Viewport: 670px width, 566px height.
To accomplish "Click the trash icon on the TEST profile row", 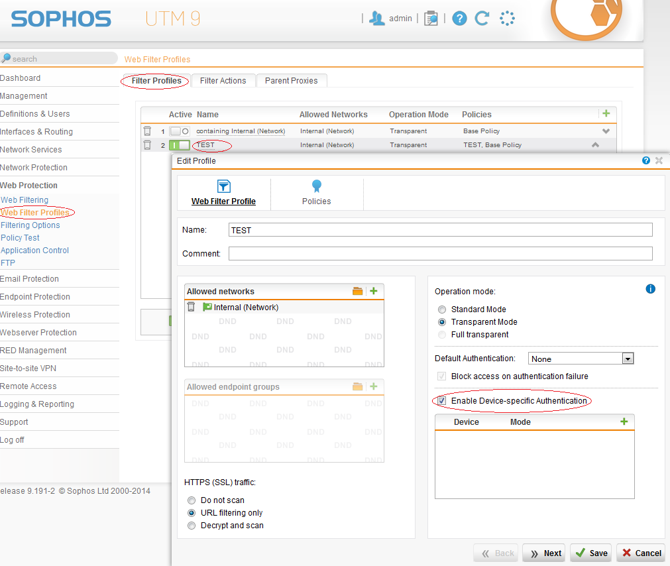I will (x=147, y=144).
